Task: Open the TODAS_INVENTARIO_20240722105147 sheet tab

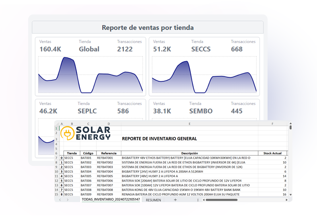Action: (x=110, y=199)
